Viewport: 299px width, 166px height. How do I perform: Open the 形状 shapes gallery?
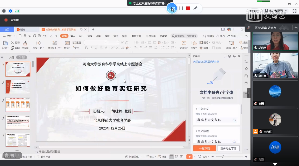click(194, 45)
